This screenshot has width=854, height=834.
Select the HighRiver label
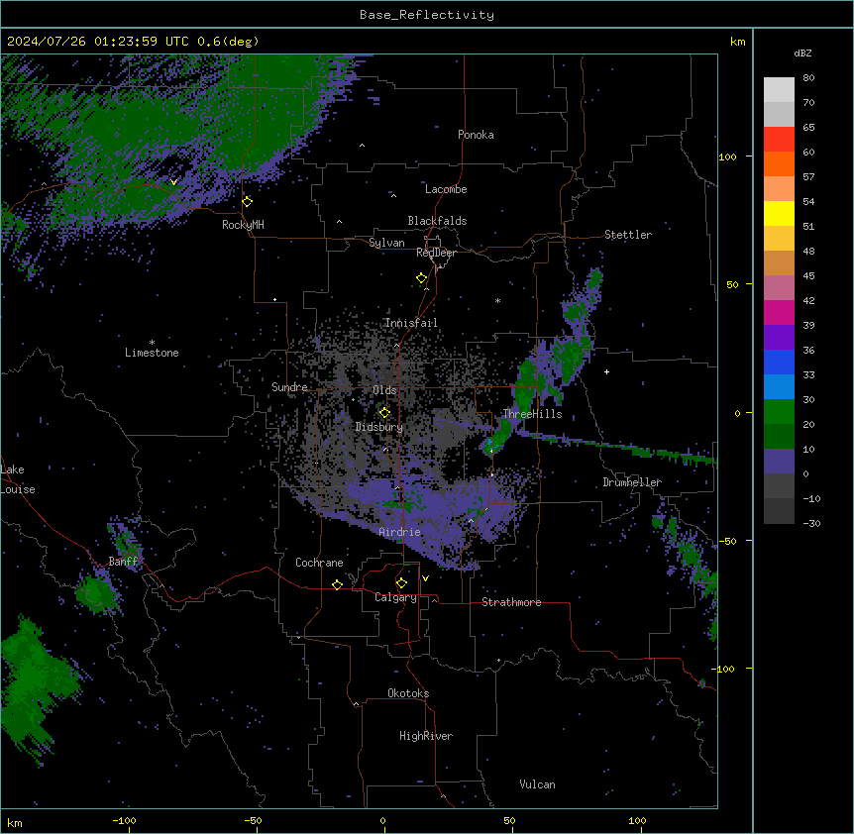[x=426, y=736]
